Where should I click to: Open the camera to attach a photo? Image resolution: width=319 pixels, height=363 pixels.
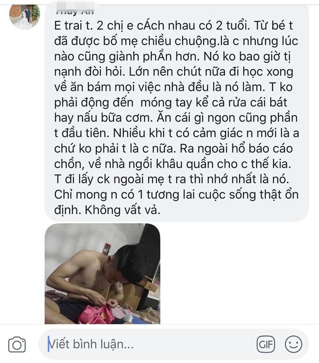17,345
